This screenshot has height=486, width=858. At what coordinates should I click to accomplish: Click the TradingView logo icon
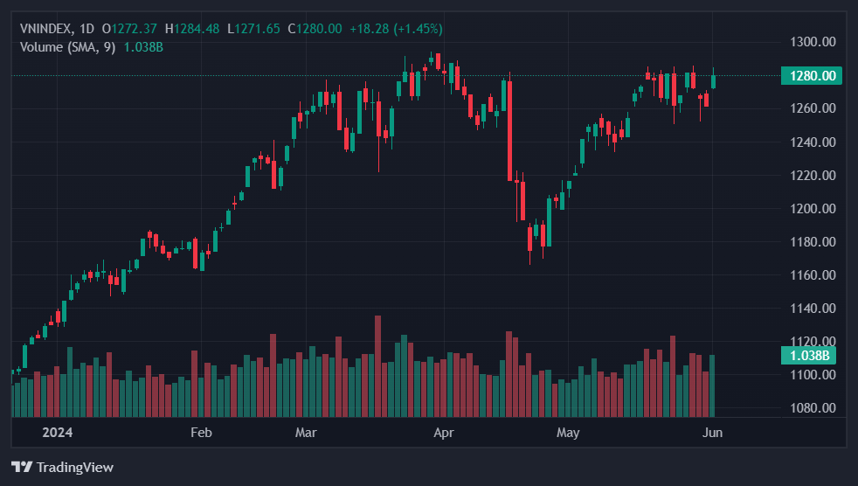pyautogui.click(x=22, y=468)
